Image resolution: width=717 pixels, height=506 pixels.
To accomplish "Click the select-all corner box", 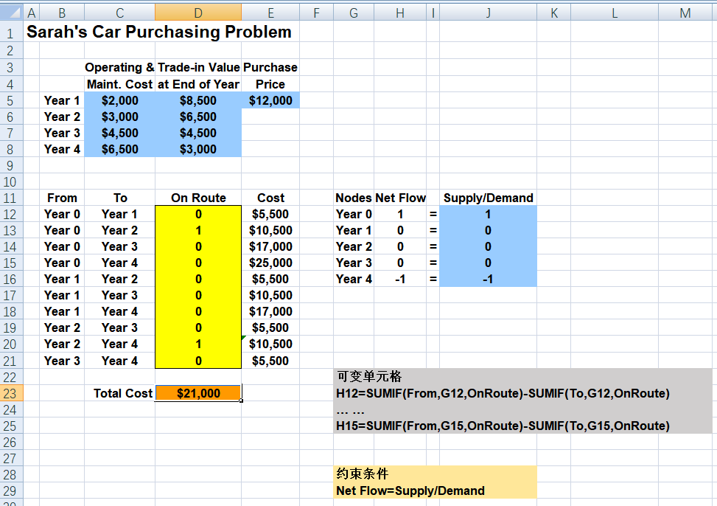I will coord(12,13).
